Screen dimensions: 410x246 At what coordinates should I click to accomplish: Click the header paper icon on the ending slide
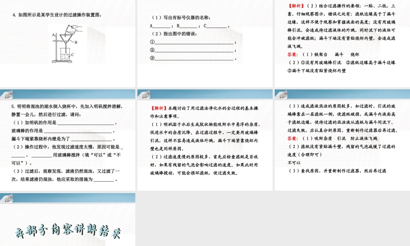pyautogui.click(x=7, y=198)
